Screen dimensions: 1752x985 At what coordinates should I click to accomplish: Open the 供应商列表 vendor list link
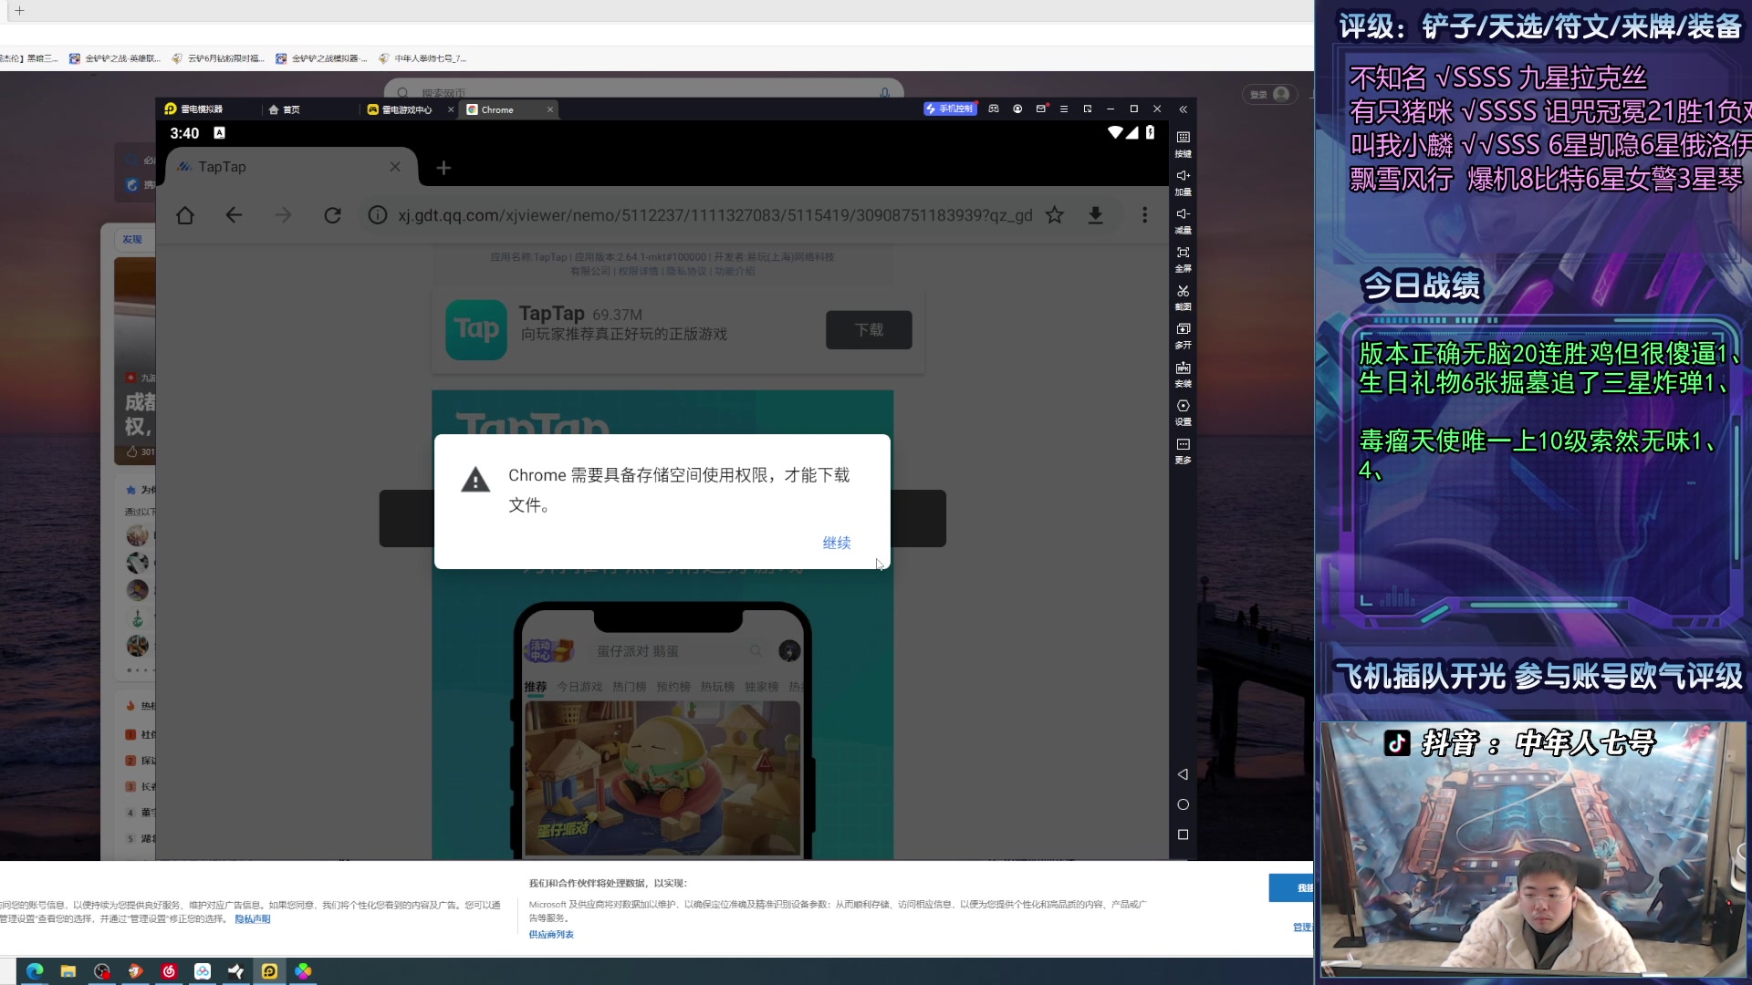click(x=551, y=935)
